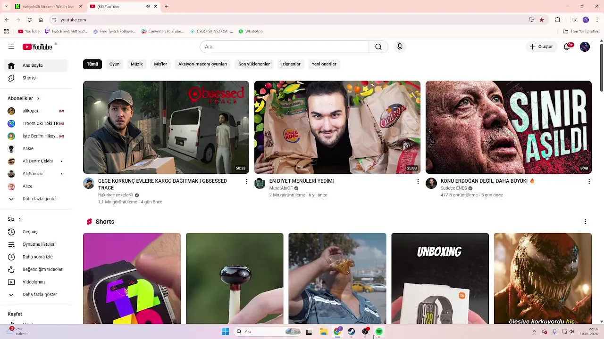Open Oynatma listeleri playlists
The height and width of the screenshot is (339, 604).
click(36, 244)
